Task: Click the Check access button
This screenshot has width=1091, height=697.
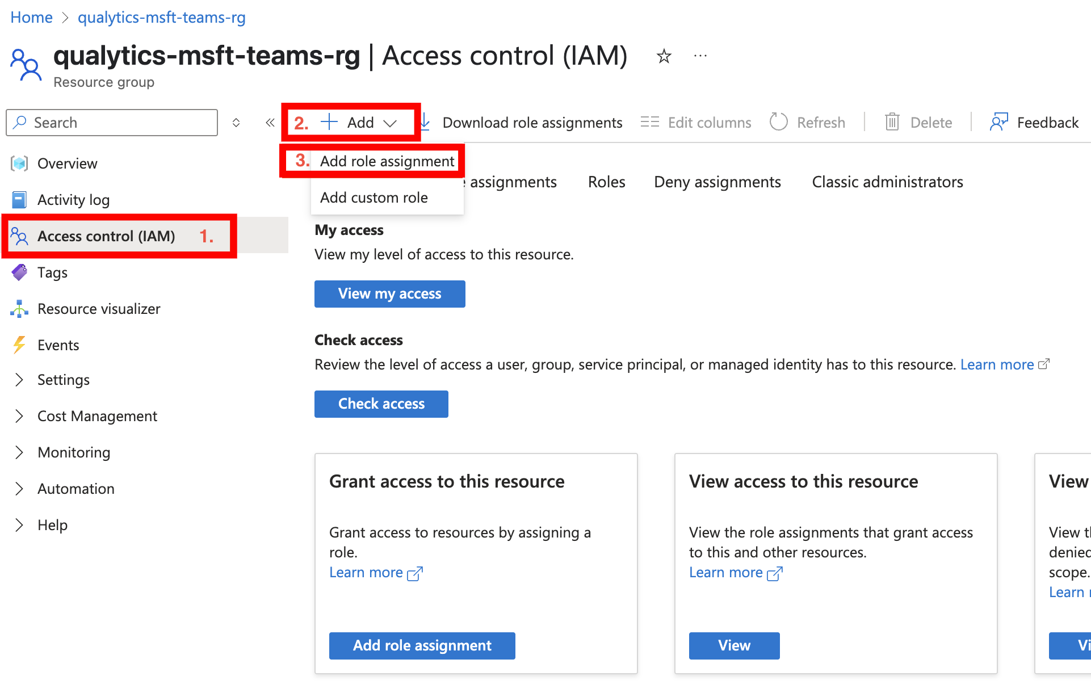Action: (381, 404)
